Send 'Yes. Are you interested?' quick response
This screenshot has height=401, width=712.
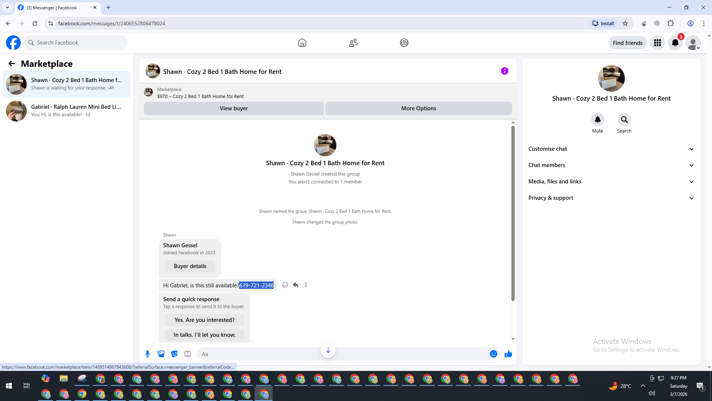pyautogui.click(x=204, y=320)
